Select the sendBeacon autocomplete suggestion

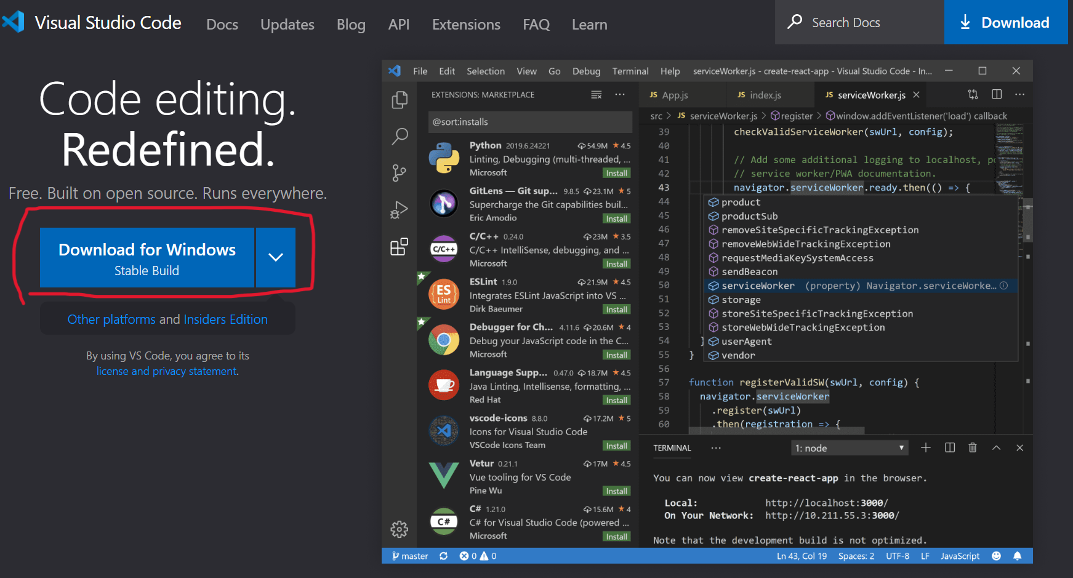pos(860,271)
